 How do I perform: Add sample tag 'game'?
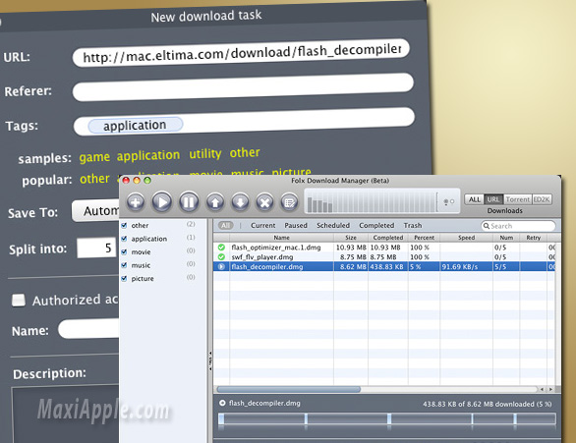94,157
